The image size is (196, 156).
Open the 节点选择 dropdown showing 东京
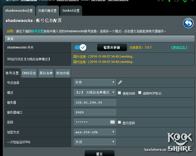(95, 82)
